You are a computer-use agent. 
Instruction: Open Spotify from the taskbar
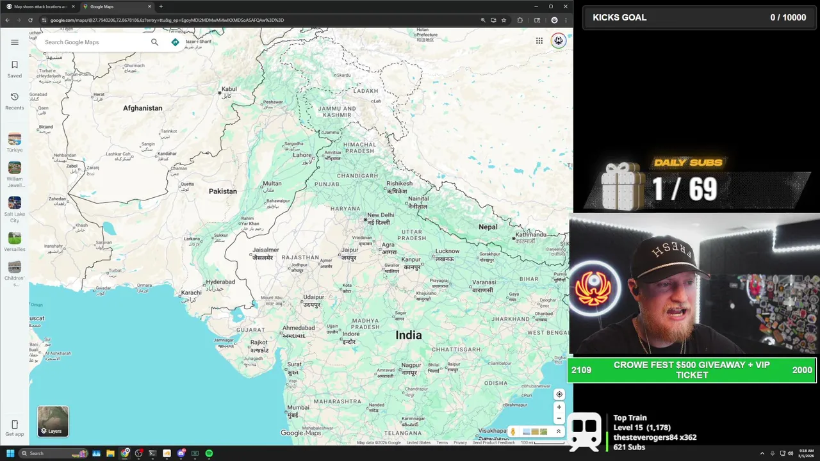tap(209, 453)
